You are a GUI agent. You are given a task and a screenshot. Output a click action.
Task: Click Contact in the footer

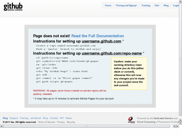(x=54, y=118)
